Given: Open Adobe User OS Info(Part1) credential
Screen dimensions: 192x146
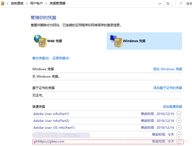Looking at the screenshot, I should 54,128.
